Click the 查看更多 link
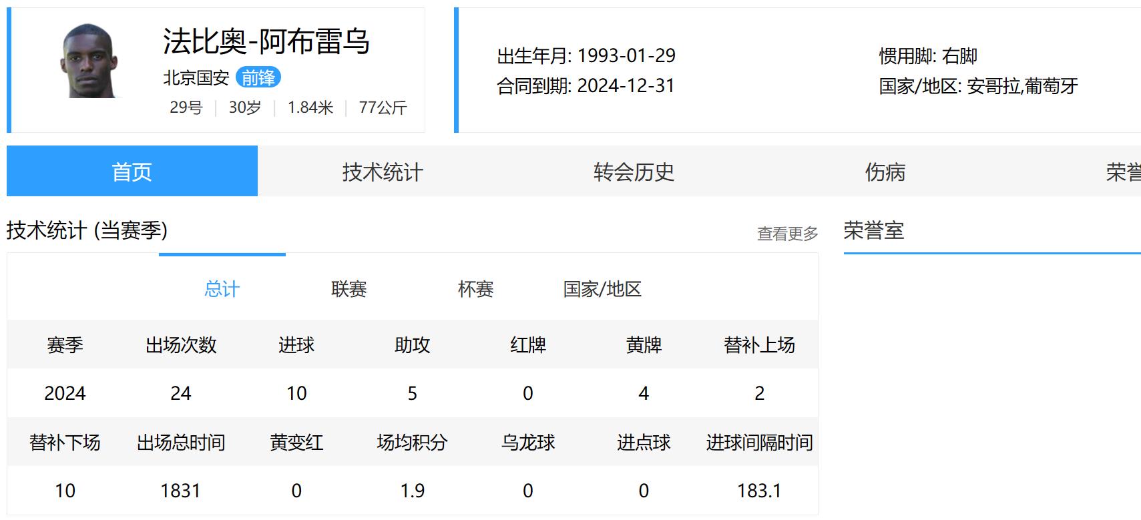 coord(787,234)
